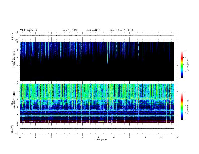
Task: Click the -3 label on the ch.1 color bar
Action: click(185, 51)
